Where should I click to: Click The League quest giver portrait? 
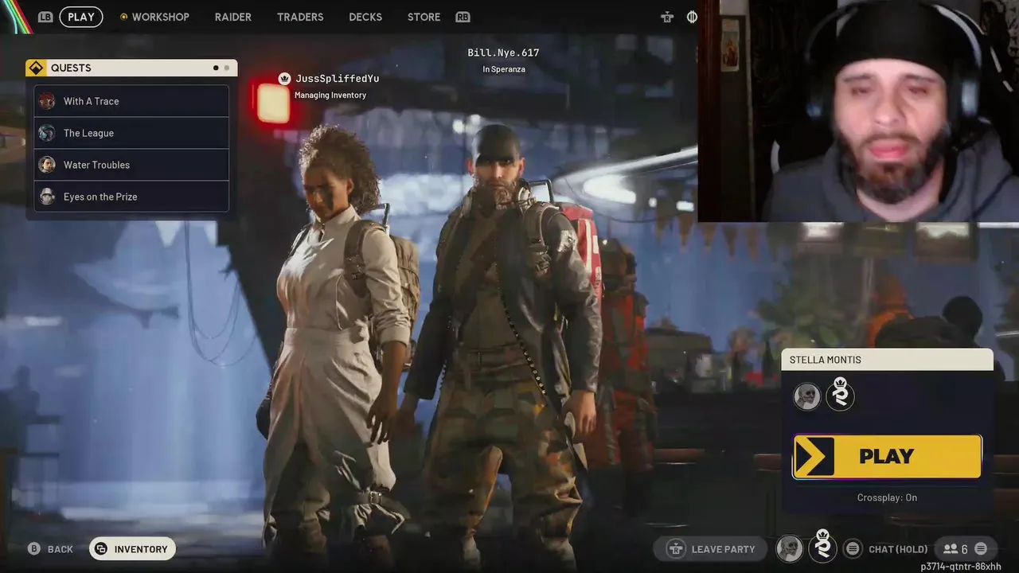pyautogui.click(x=47, y=133)
